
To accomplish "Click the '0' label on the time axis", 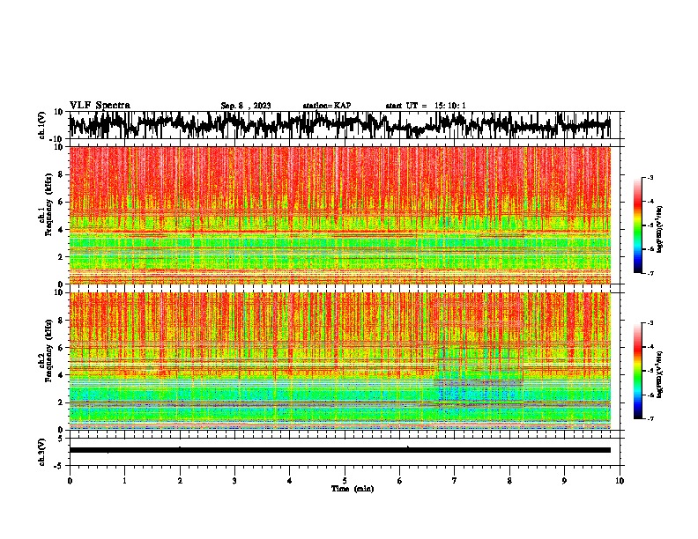I will pyautogui.click(x=70, y=481).
